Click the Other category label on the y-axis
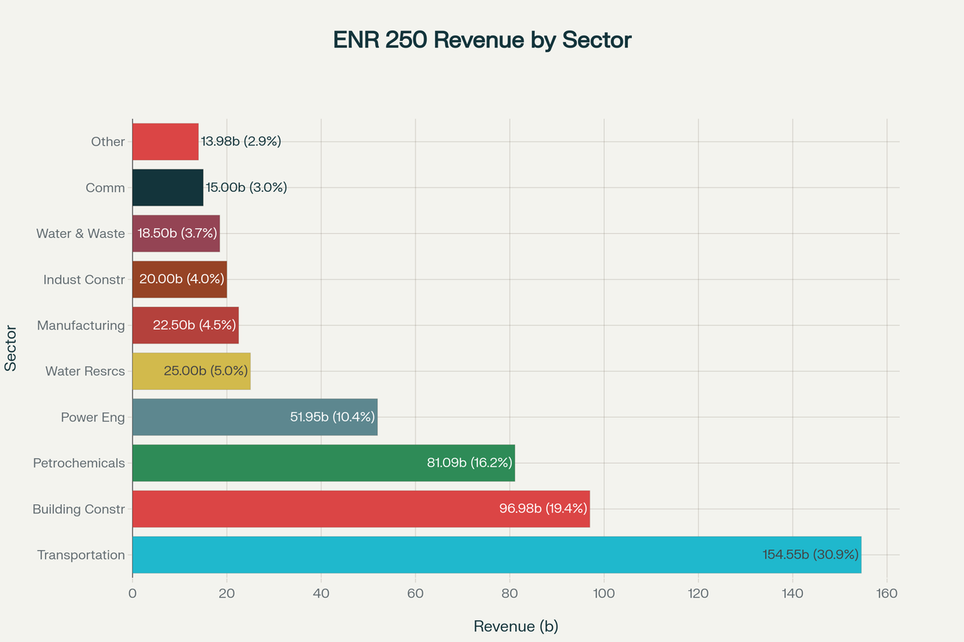This screenshot has height=642, width=964. click(x=108, y=141)
